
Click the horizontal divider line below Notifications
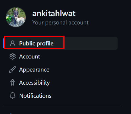62,105
